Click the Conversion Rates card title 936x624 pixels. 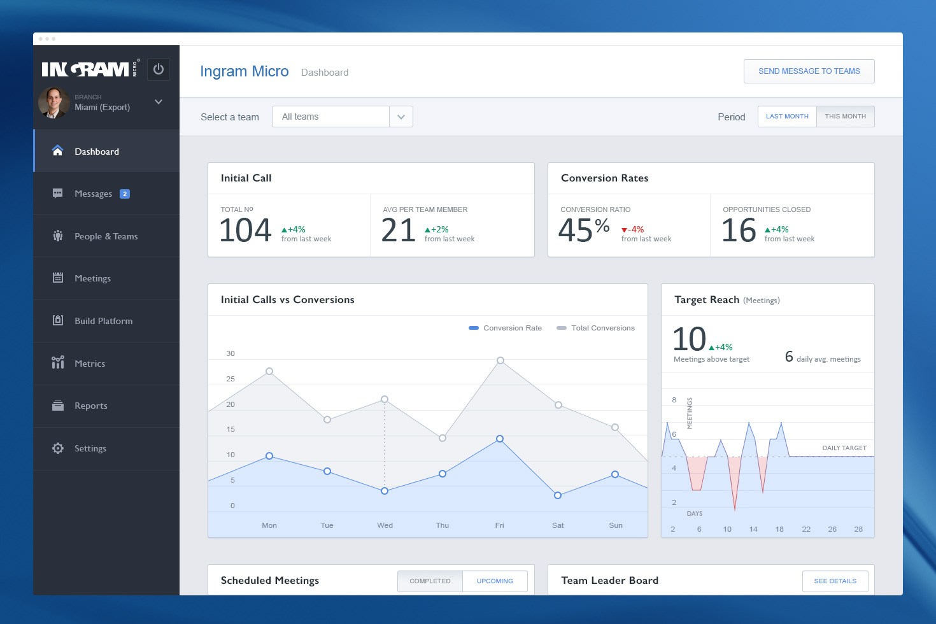[x=604, y=178]
